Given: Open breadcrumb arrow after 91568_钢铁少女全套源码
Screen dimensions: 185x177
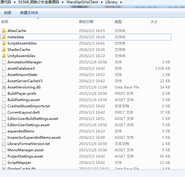Looking at the screenshot, I should coord(63,2).
